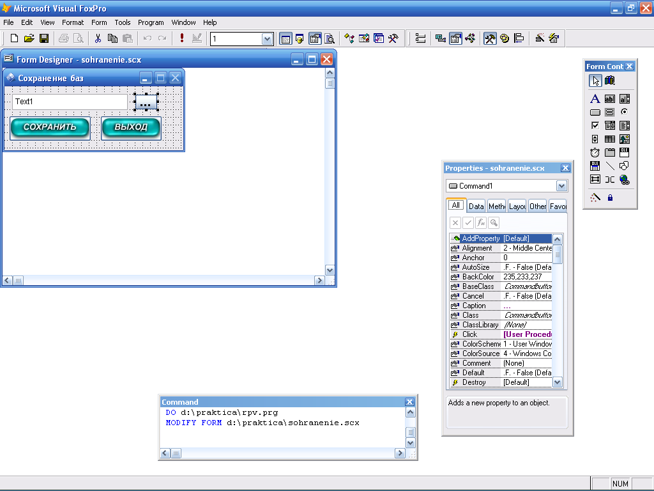Click the СОХРАНИТЬ button on the form

point(50,127)
